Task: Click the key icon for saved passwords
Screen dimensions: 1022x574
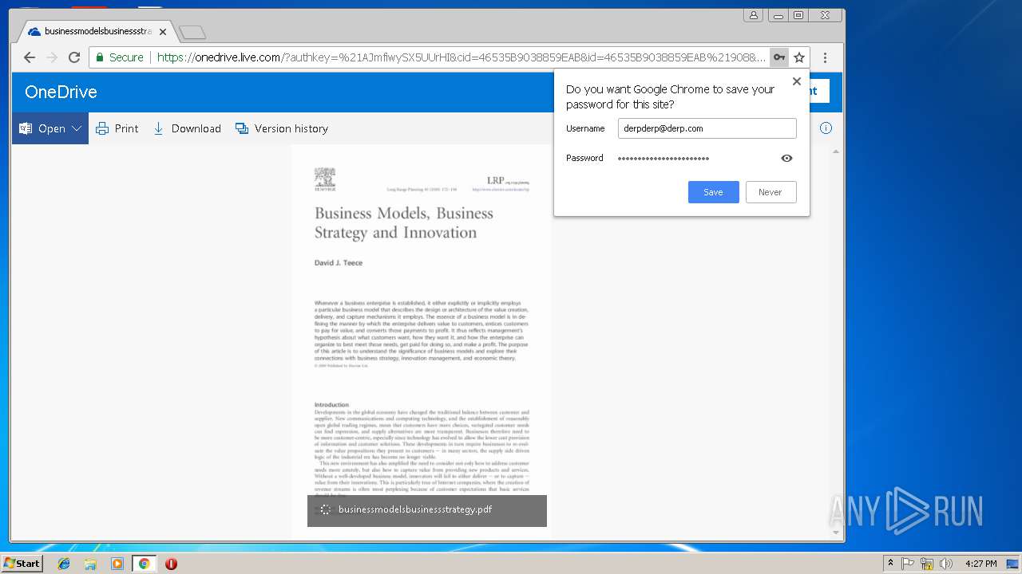Action: click(779, 57)
